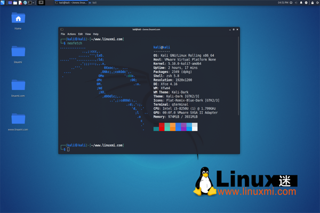Click the 'Terminal: qterminal' line
320x213 pixels.
coord(171,104)
